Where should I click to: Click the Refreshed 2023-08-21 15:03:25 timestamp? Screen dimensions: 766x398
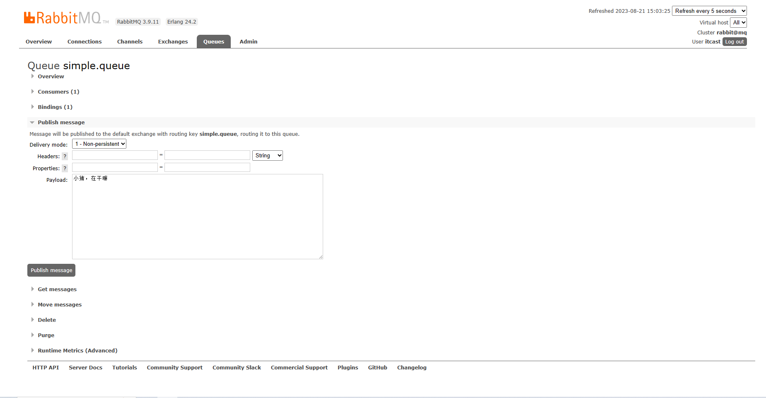click(x=629, y=11)
